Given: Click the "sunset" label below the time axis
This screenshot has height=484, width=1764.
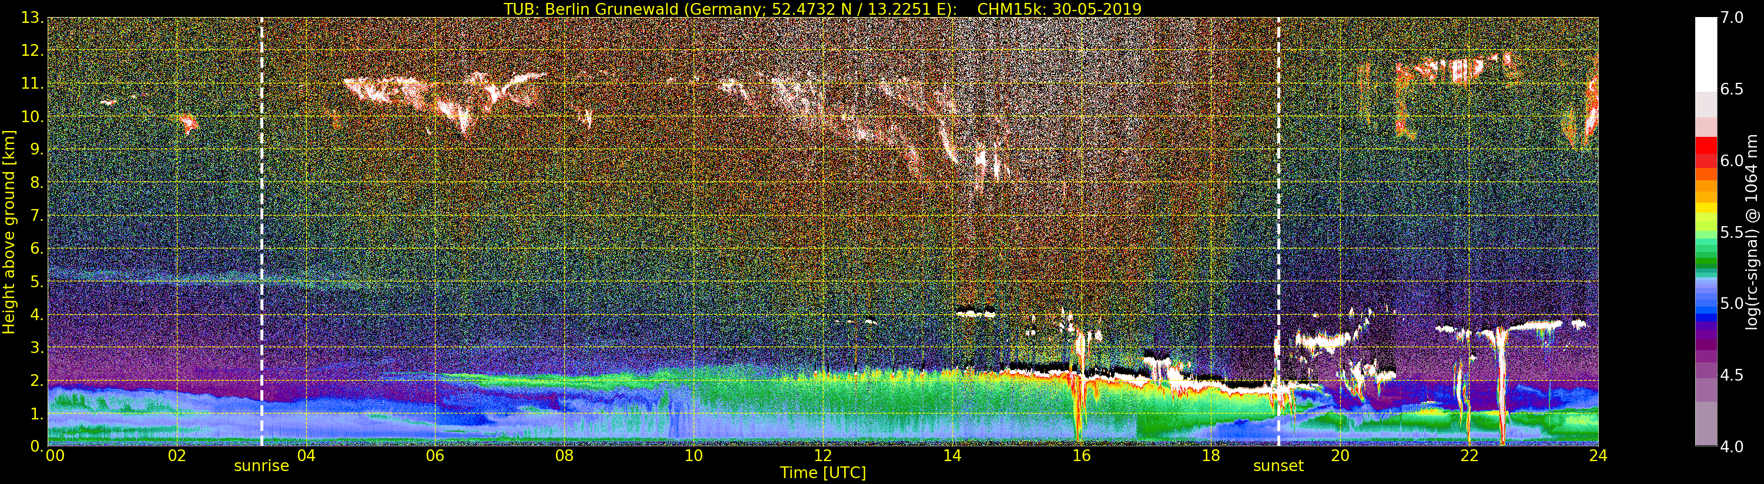Looking at the screenshot, I should (1278, 466).
